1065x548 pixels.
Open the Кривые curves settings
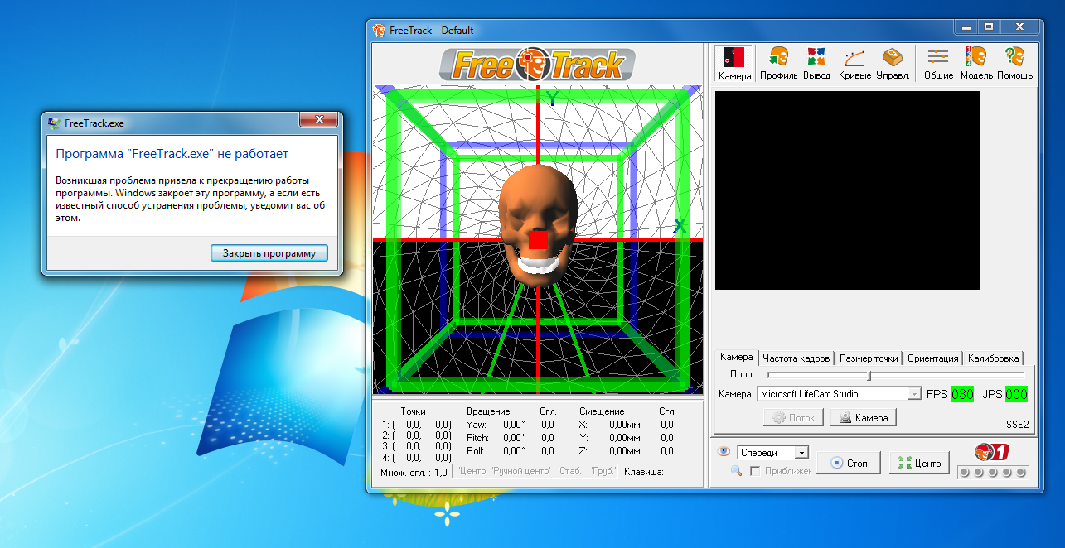[x=854, y=63]
